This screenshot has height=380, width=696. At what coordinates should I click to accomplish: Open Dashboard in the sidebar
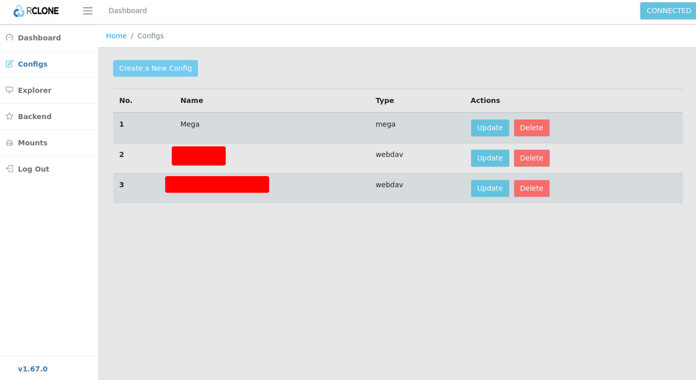tap(49, 38)
